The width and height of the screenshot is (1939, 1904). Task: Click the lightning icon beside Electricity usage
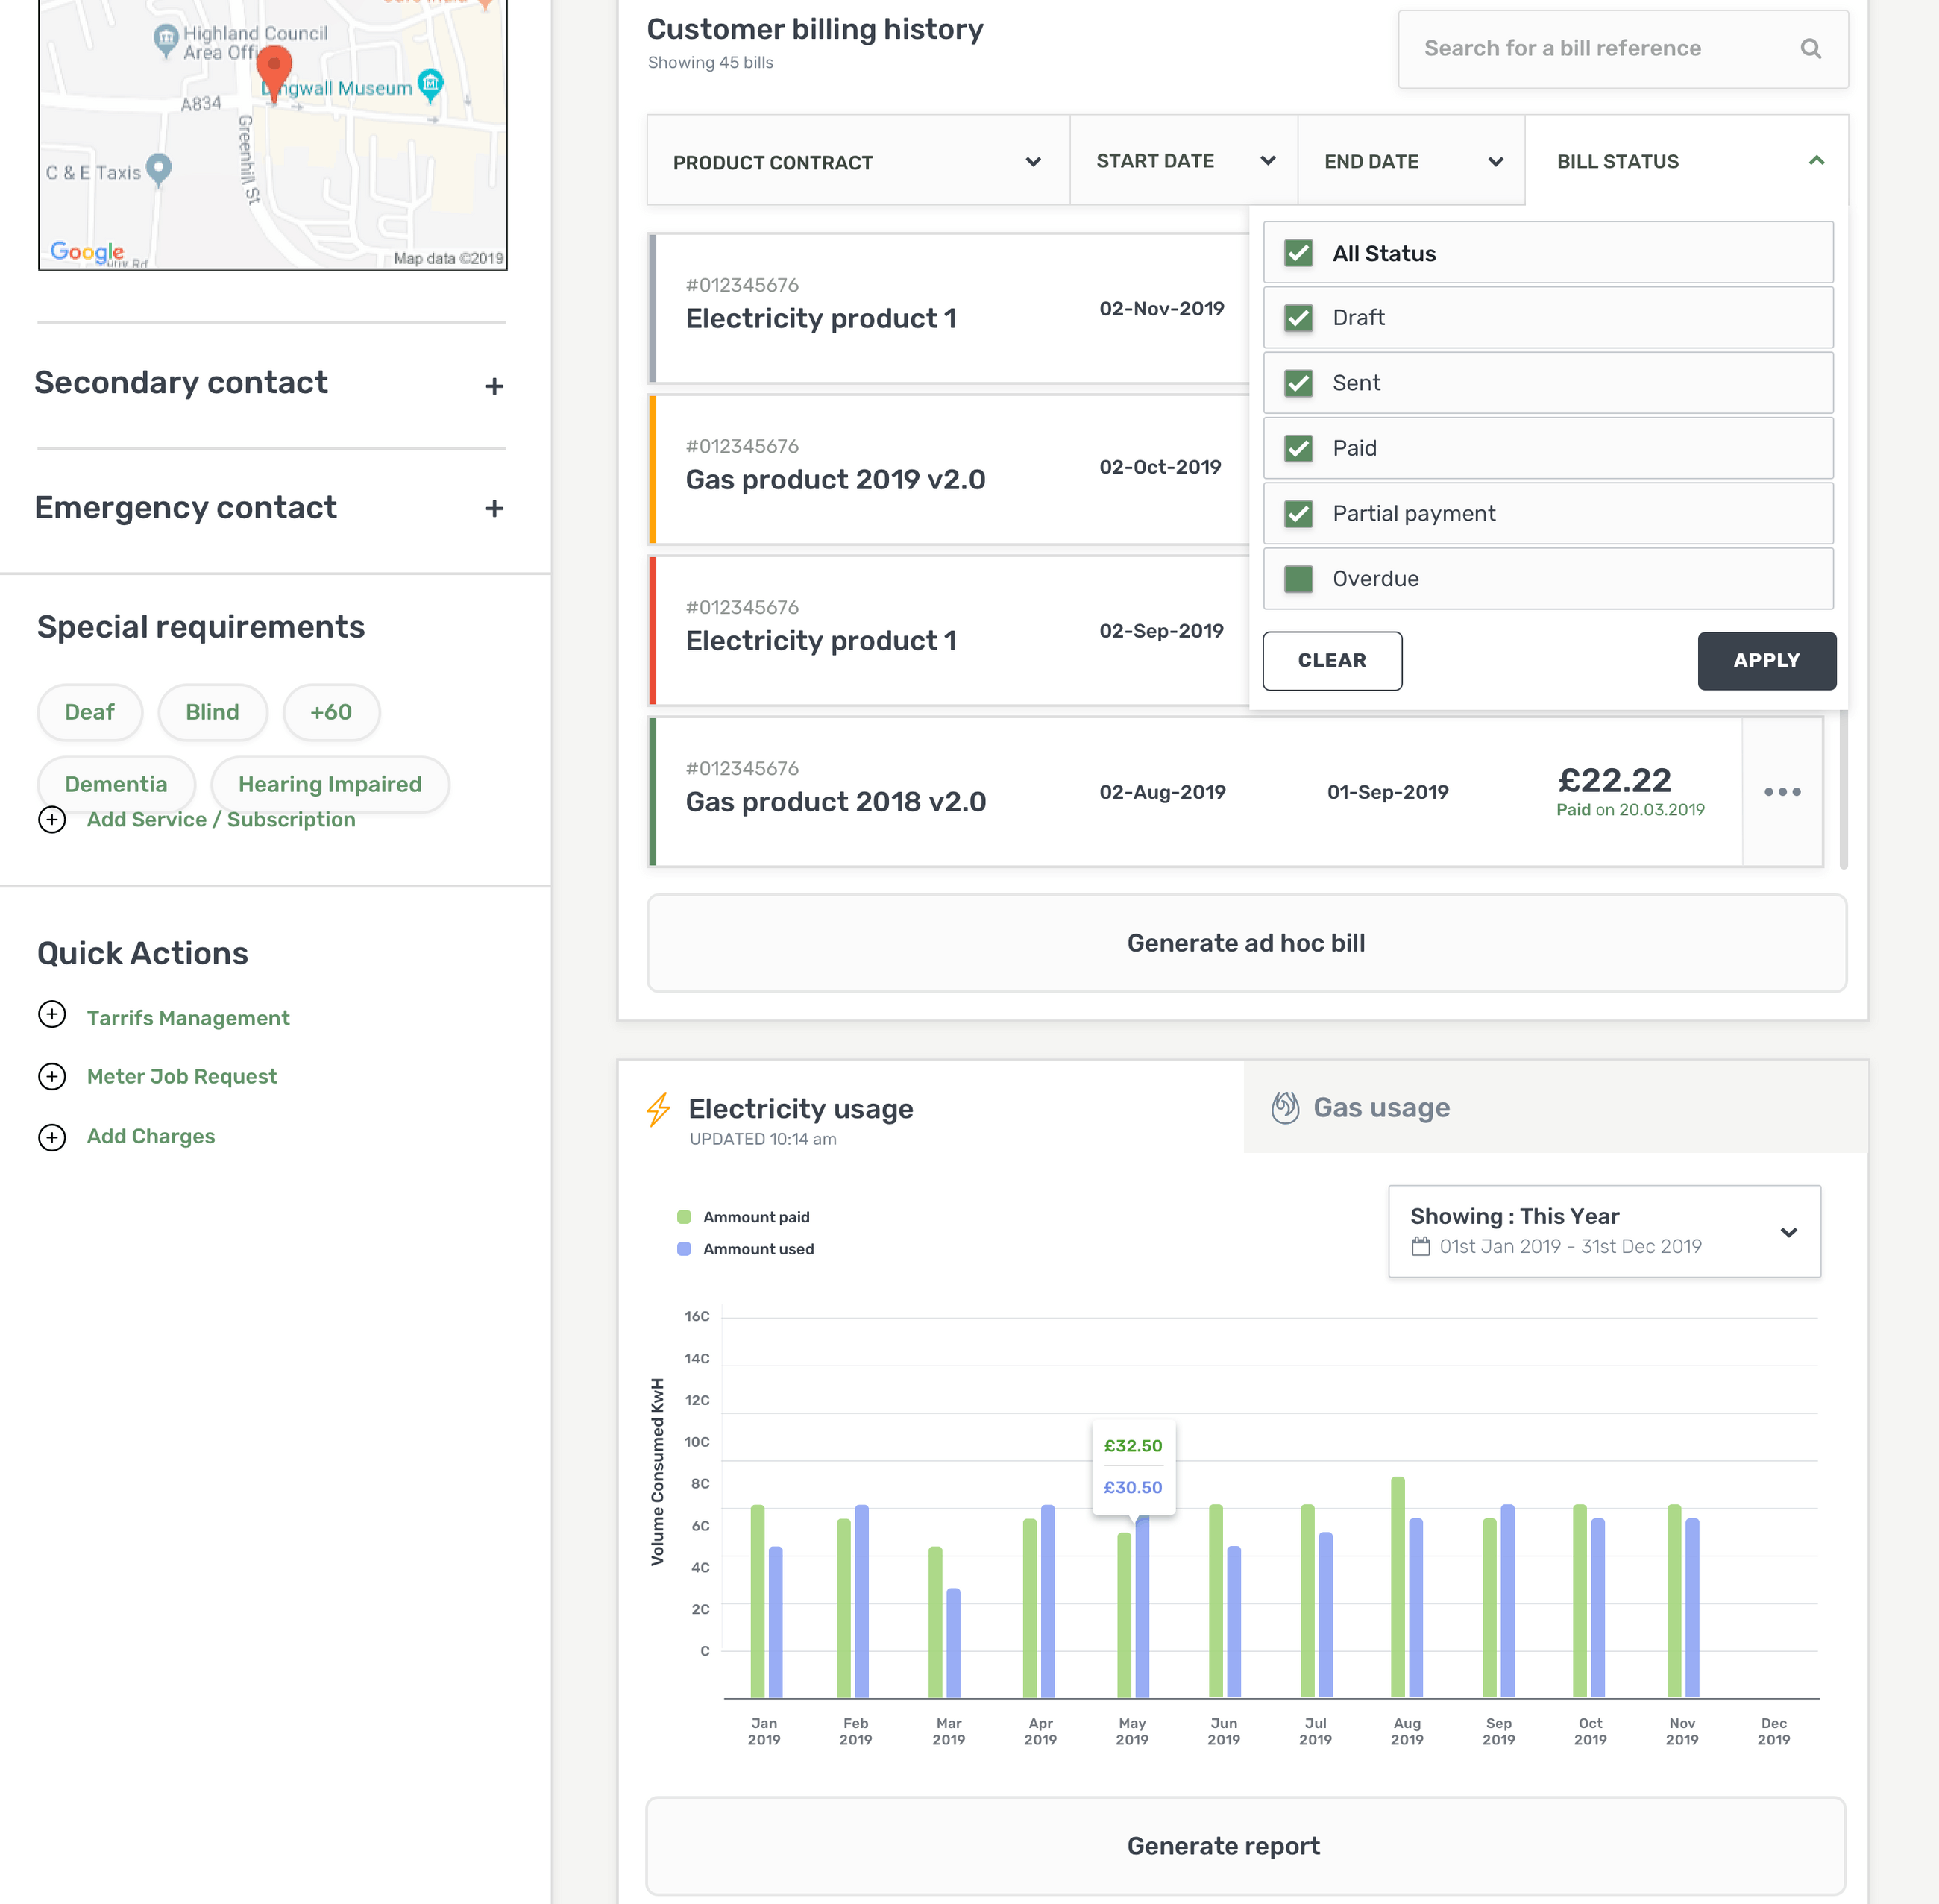tap(658, 1108)
